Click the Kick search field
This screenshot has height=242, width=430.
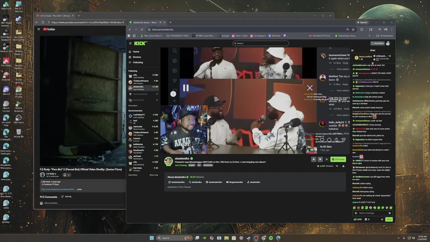(261, 43)
